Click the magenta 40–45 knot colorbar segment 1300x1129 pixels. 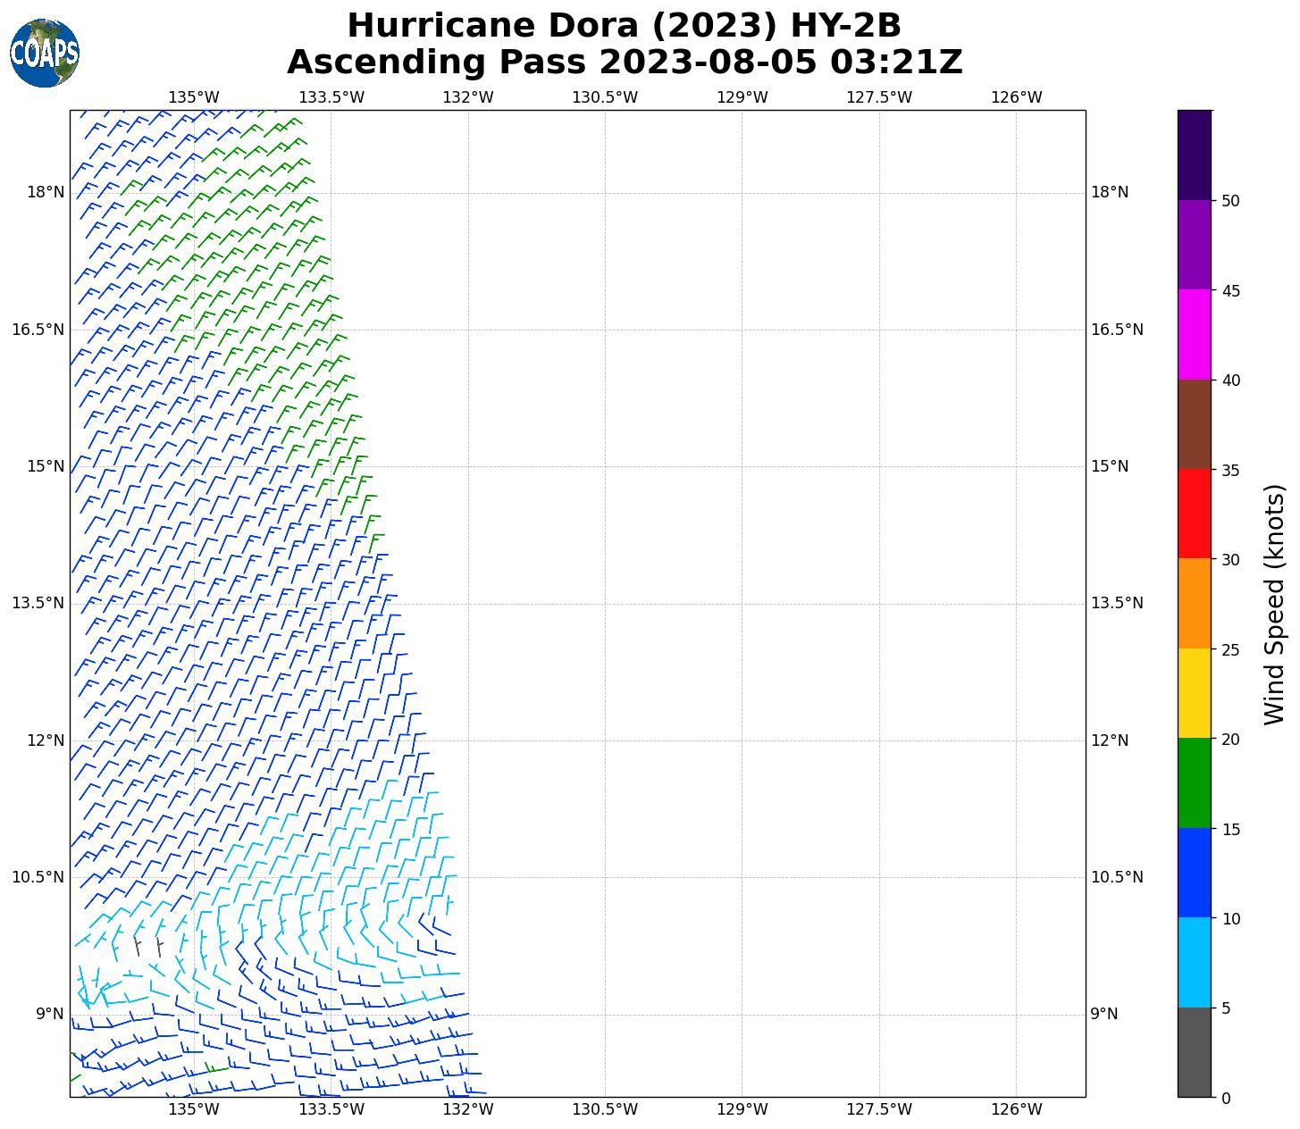point(1194,334)
